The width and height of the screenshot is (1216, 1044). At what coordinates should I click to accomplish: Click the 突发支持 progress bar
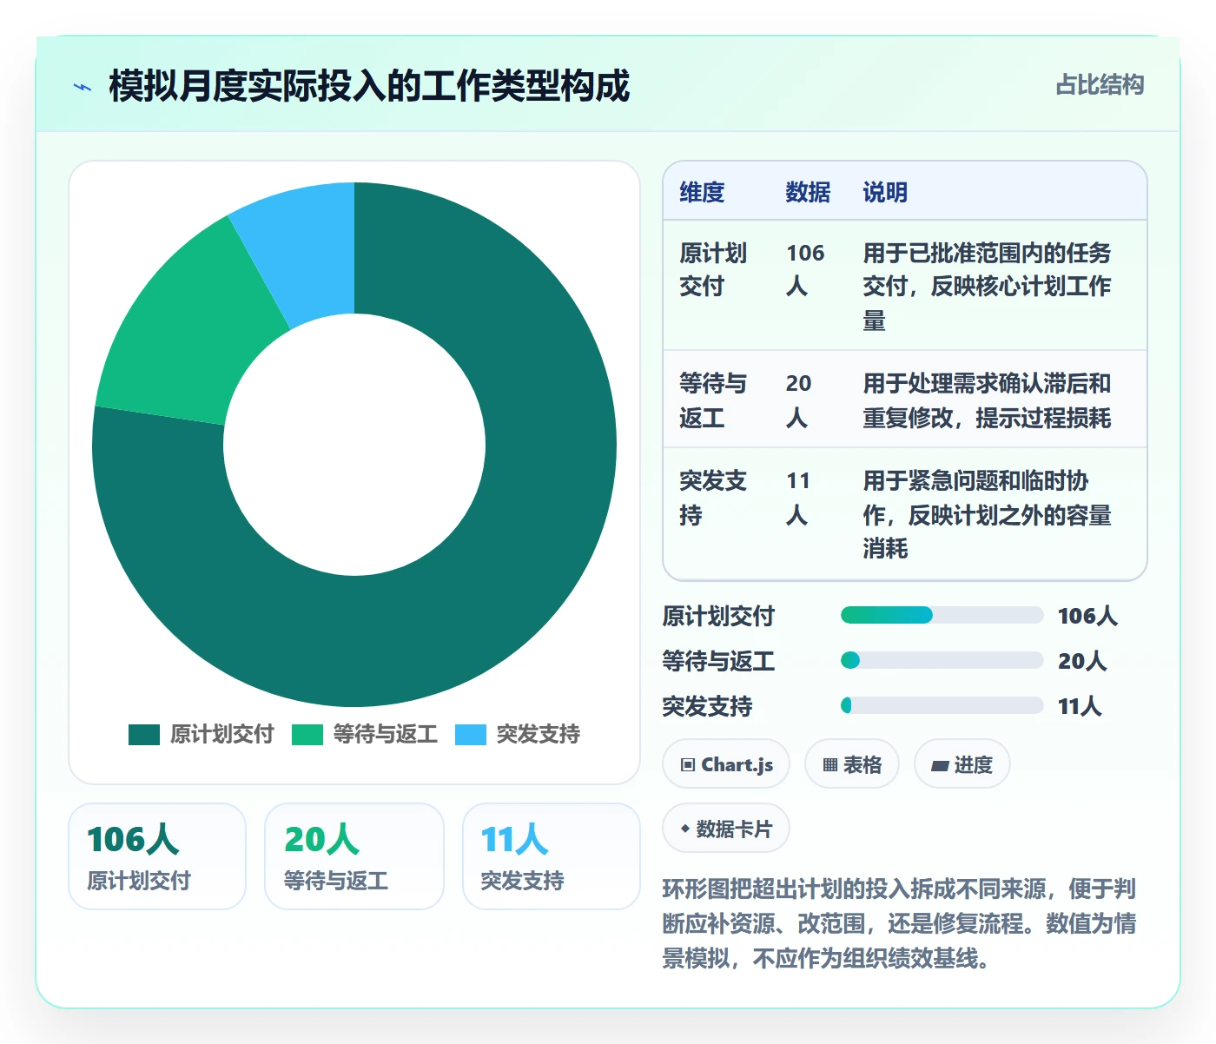942,705
